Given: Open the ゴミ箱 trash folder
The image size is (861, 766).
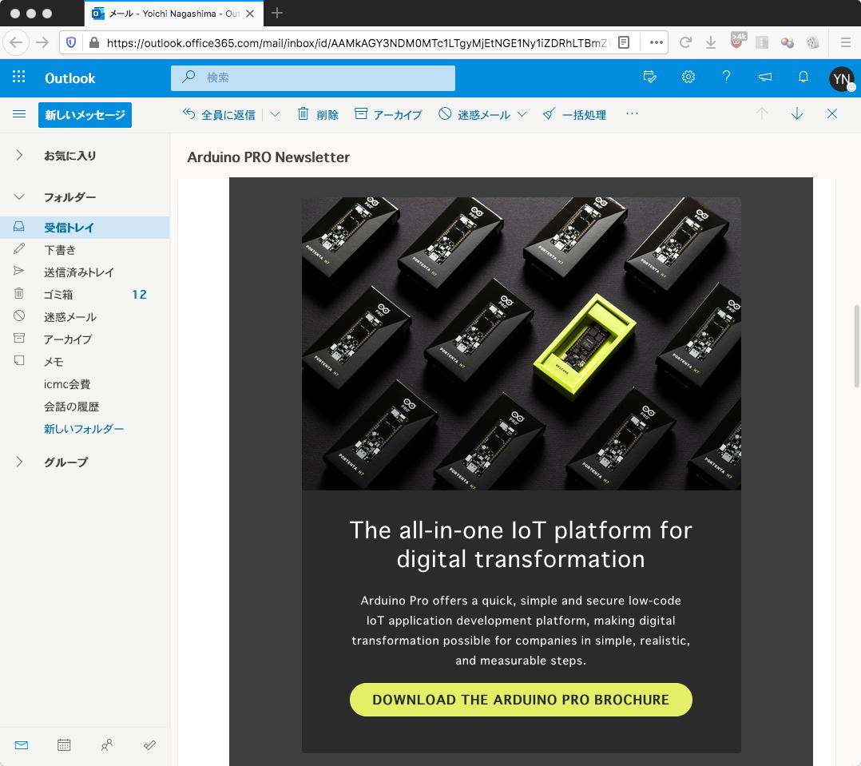Looking at the screenshot, I should (85, 294).
